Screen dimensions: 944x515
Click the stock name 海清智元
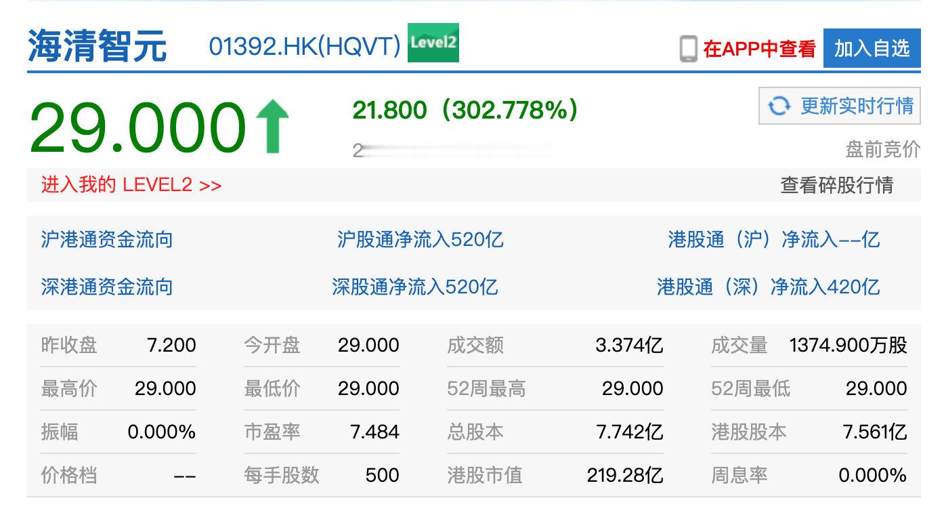pyautogui.click(x=98, y=46)
